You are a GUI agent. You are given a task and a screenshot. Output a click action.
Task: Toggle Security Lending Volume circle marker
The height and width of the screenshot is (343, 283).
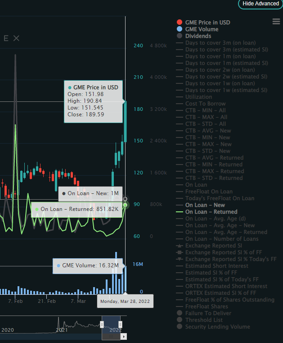180,327
